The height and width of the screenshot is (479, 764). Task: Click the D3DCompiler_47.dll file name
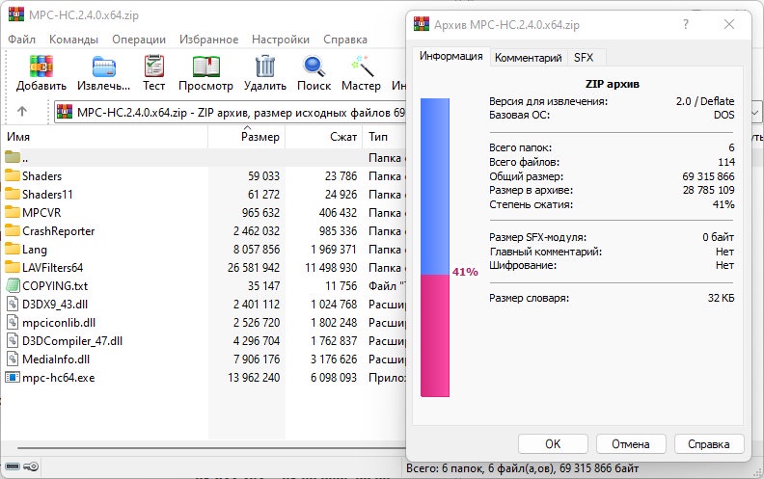tap(72, 341)
